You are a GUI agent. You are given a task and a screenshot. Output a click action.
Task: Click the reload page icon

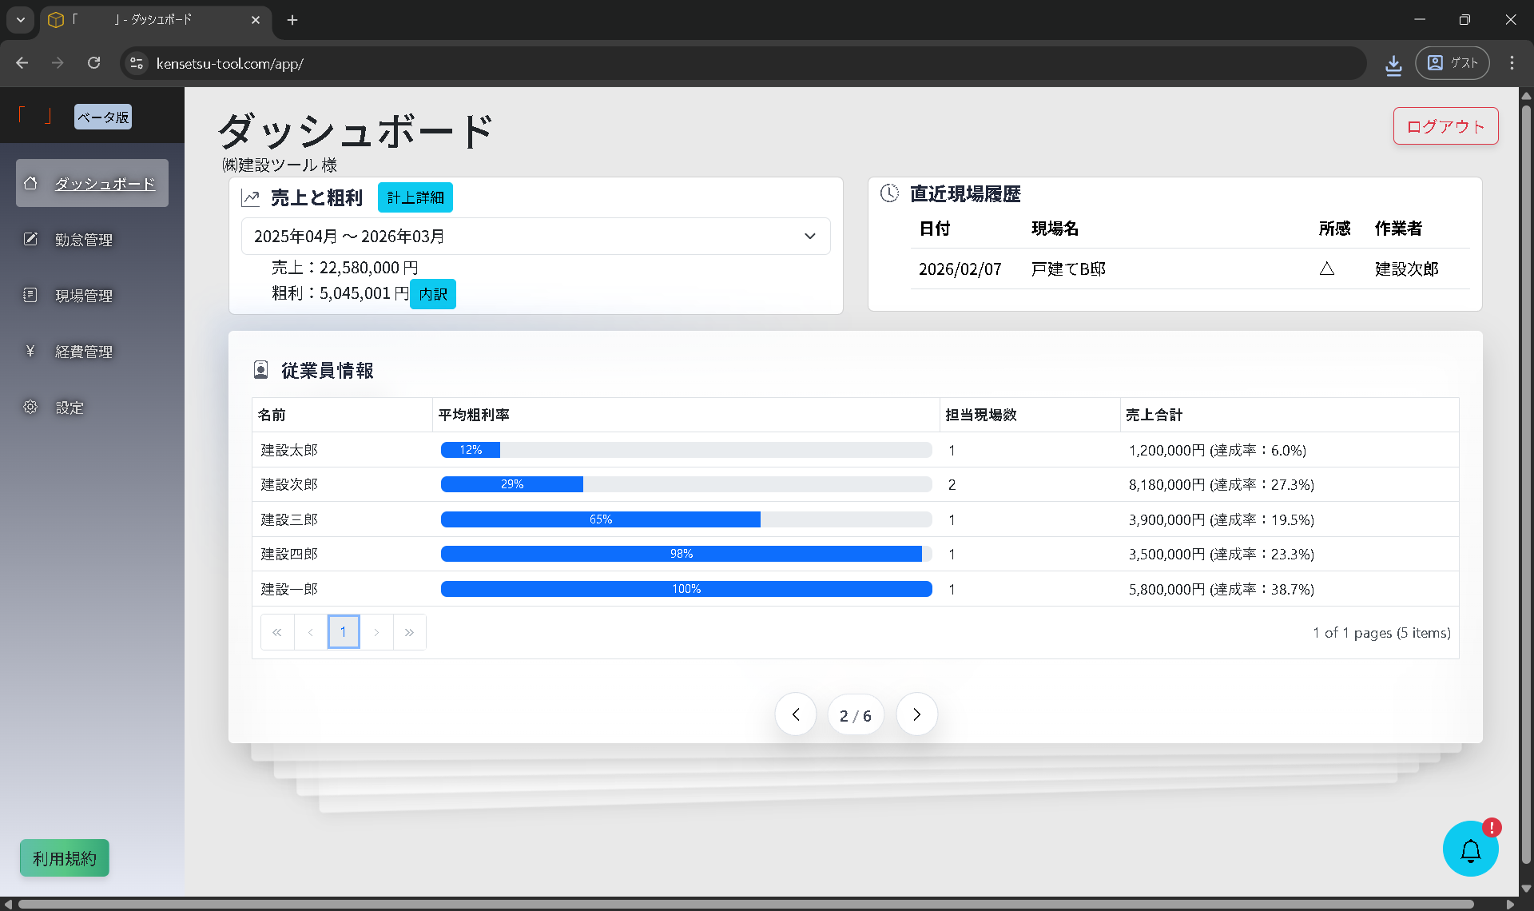tap(94, 63)
